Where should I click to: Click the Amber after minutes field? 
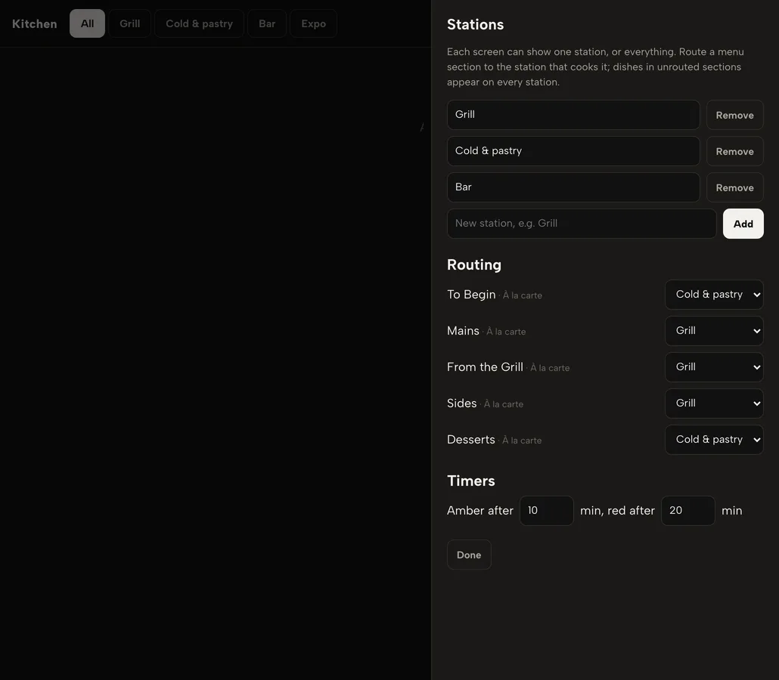tap(547, 511)
